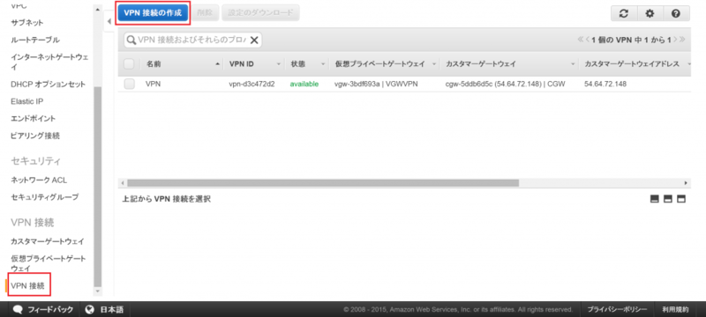This screenshot has height=317, width=706.
Task: Go to next page of results
Action: (675, 40)
